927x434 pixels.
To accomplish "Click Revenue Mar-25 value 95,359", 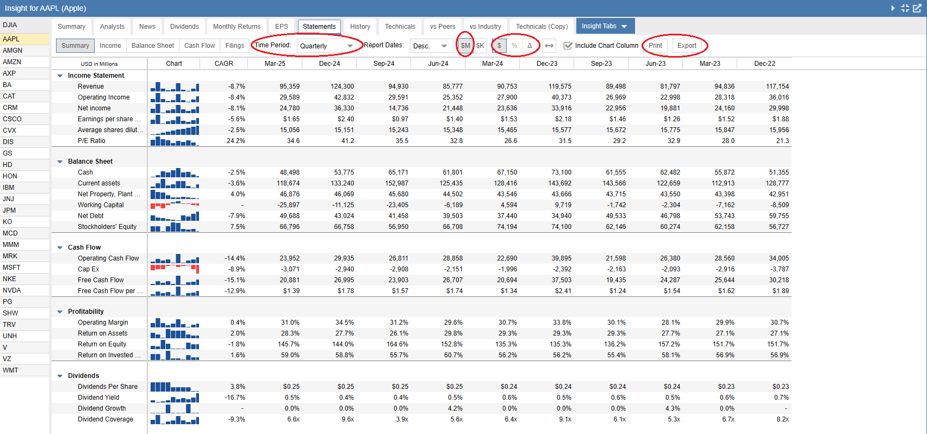I will coord(290,86).
